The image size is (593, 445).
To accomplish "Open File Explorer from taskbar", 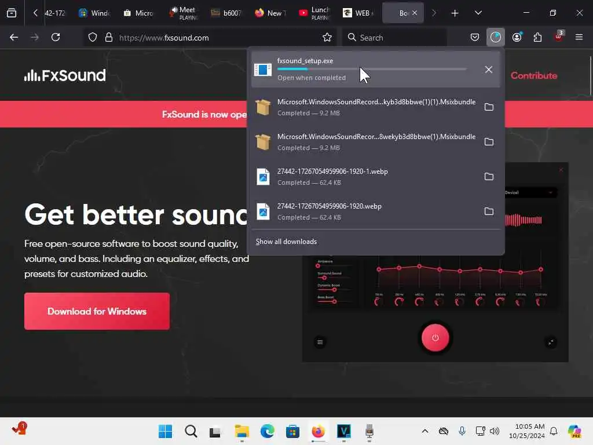I will 241,431.
